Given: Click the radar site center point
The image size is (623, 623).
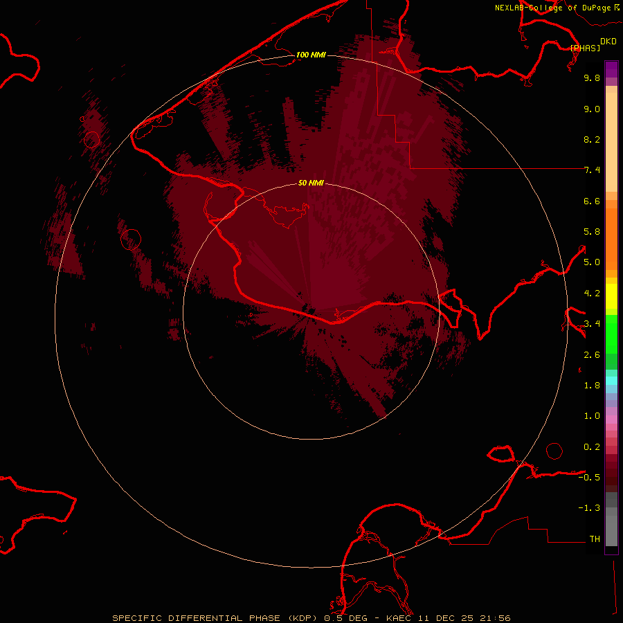Looking at the screenshot, I should click(x=311, y=311).
